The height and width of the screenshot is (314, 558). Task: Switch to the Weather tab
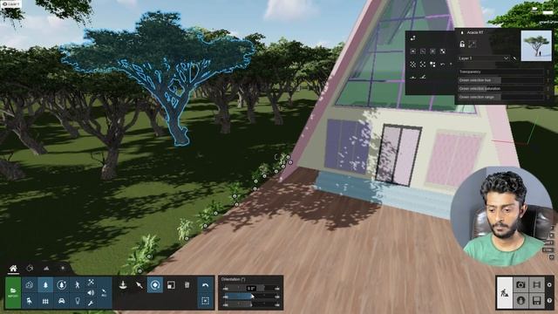pos(63,268)
